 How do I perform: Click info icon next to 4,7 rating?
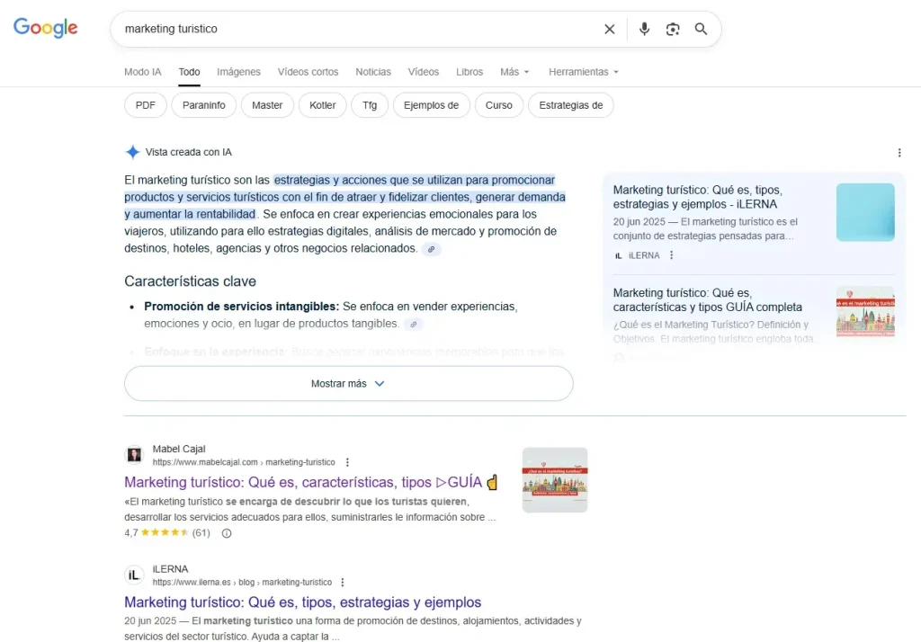click(x=227, y=533)
